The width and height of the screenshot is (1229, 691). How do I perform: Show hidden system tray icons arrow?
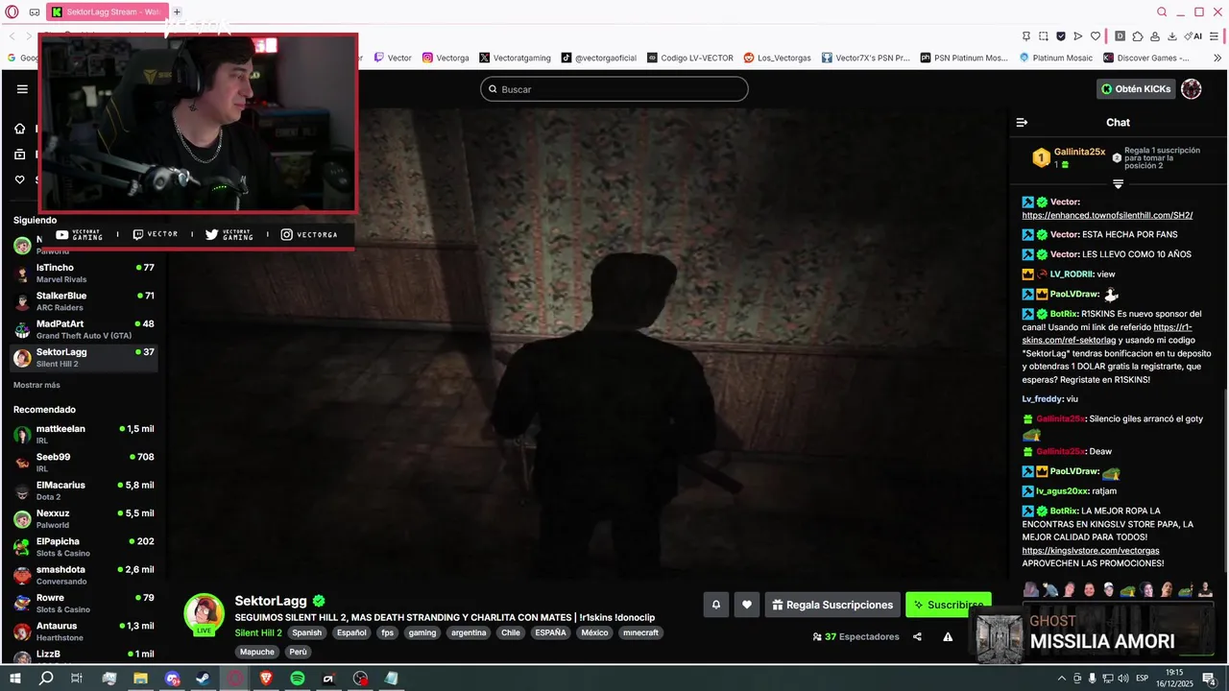point(1060,679)
